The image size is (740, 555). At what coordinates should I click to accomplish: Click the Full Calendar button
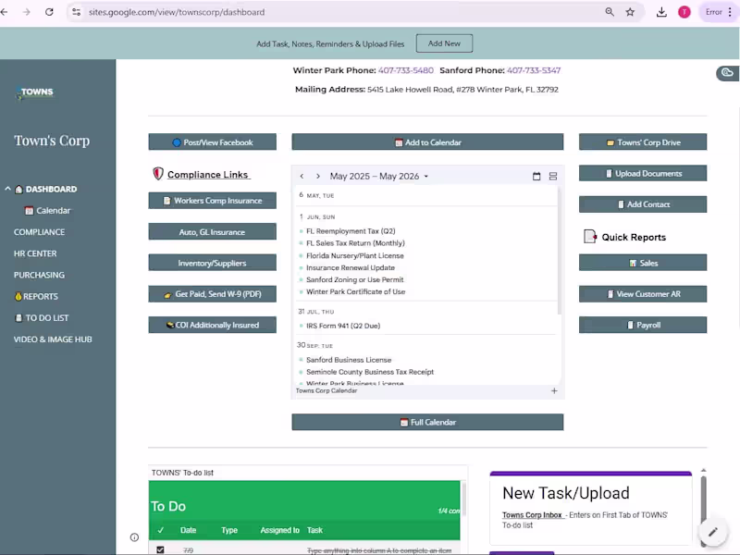[427, 423]
